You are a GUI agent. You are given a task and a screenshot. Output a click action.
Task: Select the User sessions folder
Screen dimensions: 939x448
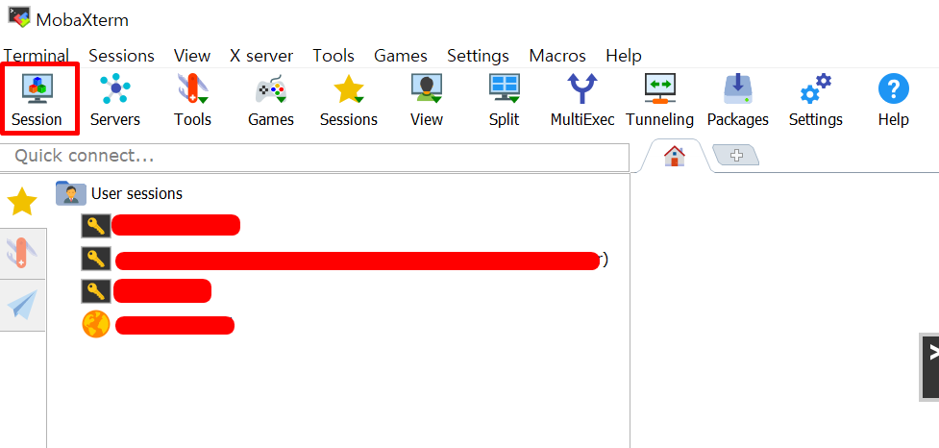pos(119,193)
